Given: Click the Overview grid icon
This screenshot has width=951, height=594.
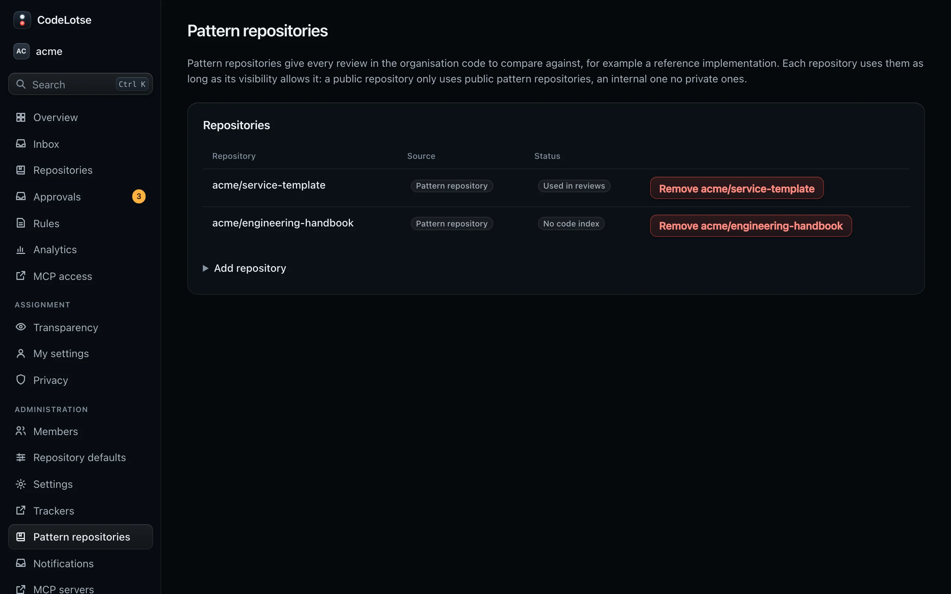Looking at the screenshot, I should (21, 117).
